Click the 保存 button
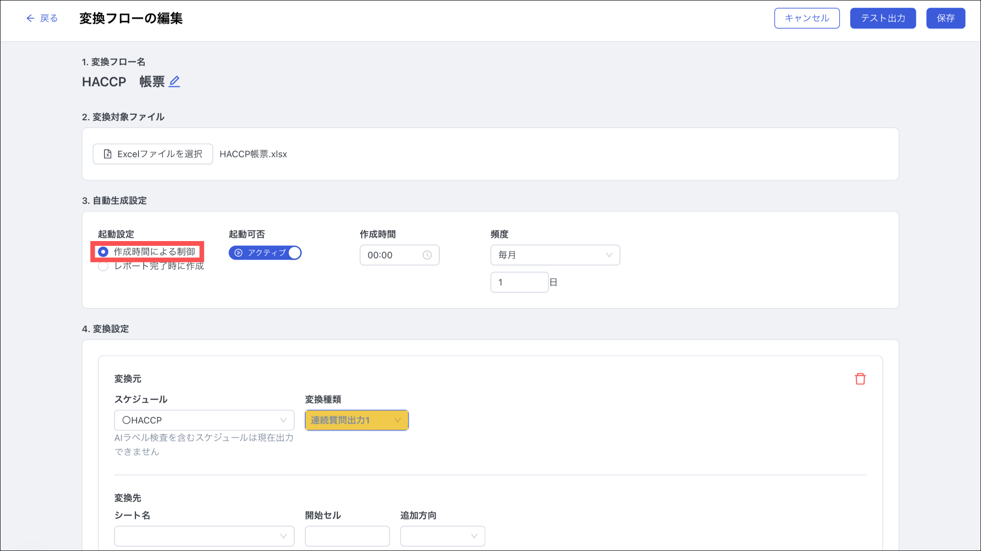The width and height of the screenshot is (981, 551). (x=945, y=18)
